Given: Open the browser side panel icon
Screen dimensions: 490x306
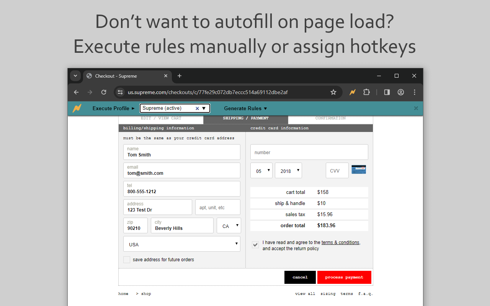Looking at the screenshot, I should click(x=387, y=92).
